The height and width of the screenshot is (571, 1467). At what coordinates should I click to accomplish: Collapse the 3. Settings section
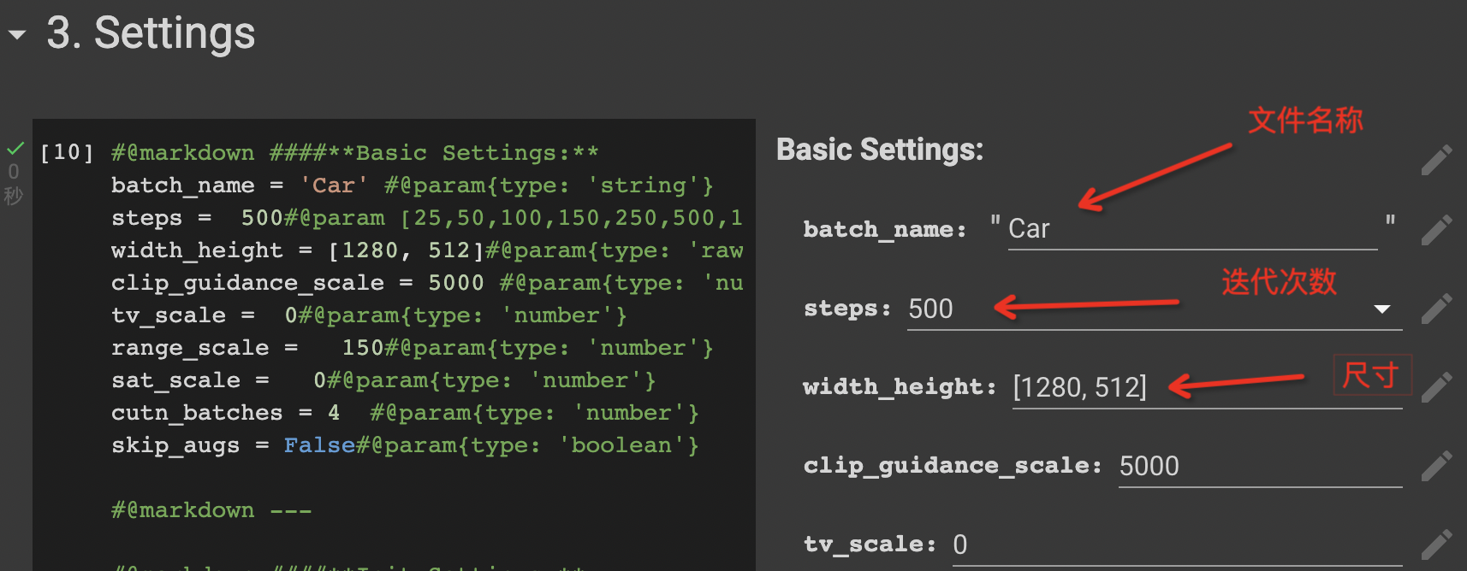tap(16, 35)
